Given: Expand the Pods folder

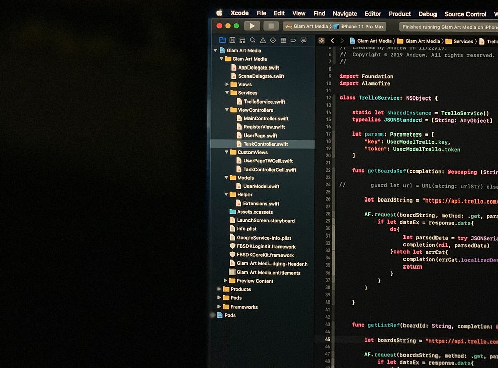Looking at the screenshot, I should [219, 297].
